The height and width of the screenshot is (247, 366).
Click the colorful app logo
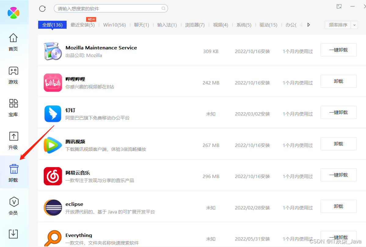13,13
